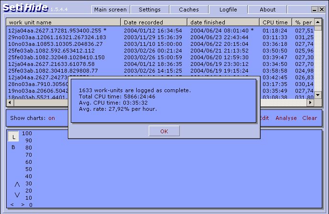Click the horizontal scroll right arrow
The image size is (329, 214).
[310, 103]
